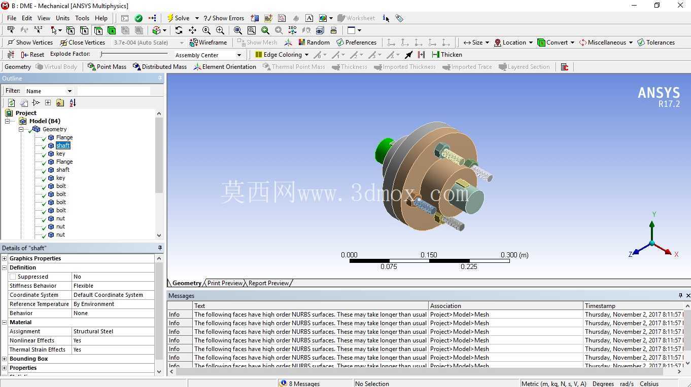691x387 pixels.
Task: Click Show Errors button
Action: pos(224,18)
